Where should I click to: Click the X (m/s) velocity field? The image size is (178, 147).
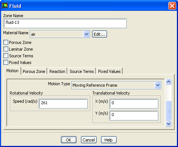(x=134, y=103)
